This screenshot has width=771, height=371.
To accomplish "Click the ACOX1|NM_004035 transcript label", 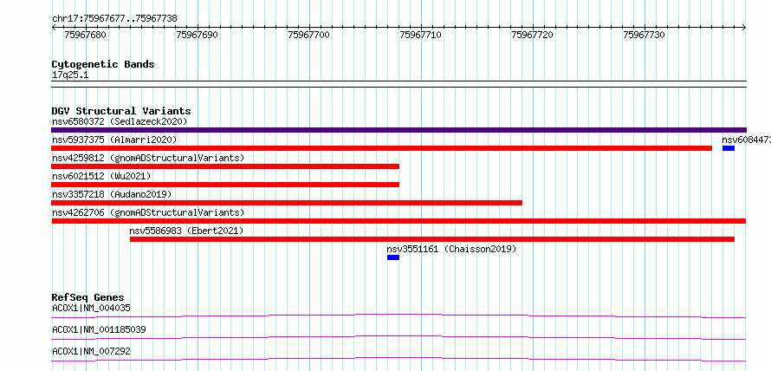I will click(91, 309).
